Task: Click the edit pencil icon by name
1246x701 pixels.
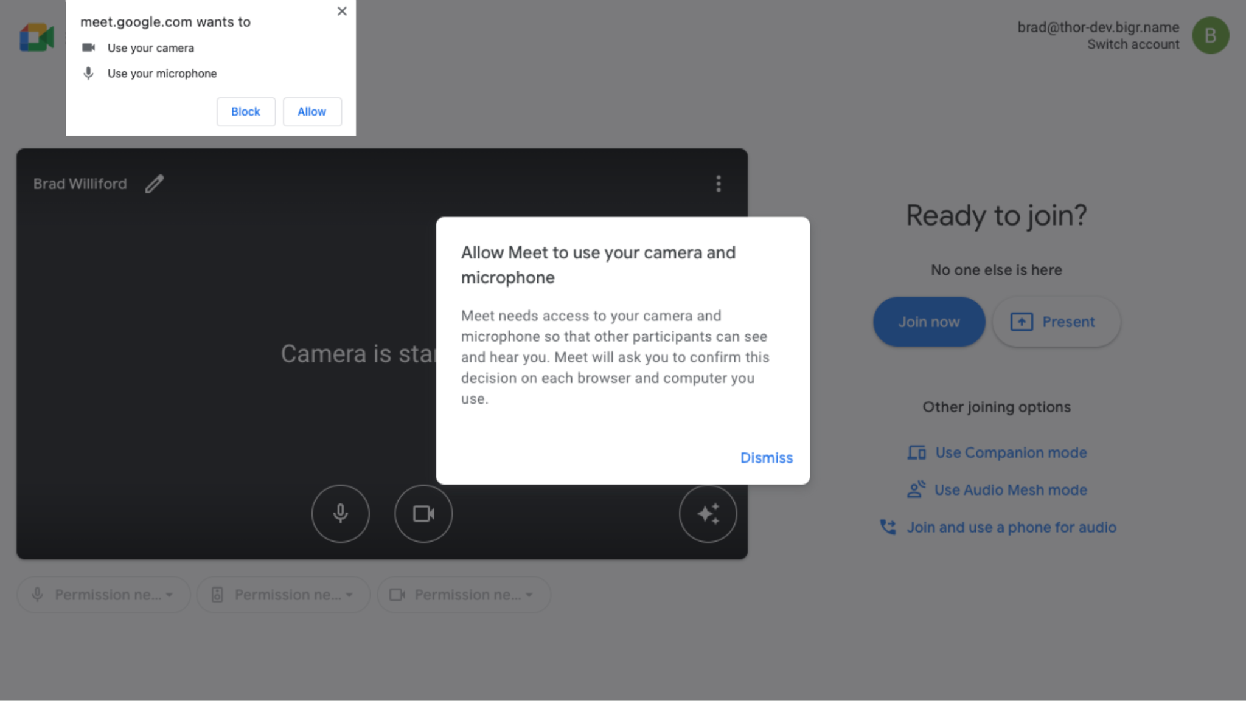Action: click(154, 184)
